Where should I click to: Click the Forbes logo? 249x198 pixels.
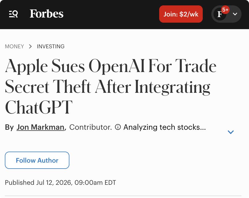[x=47, y=14]
